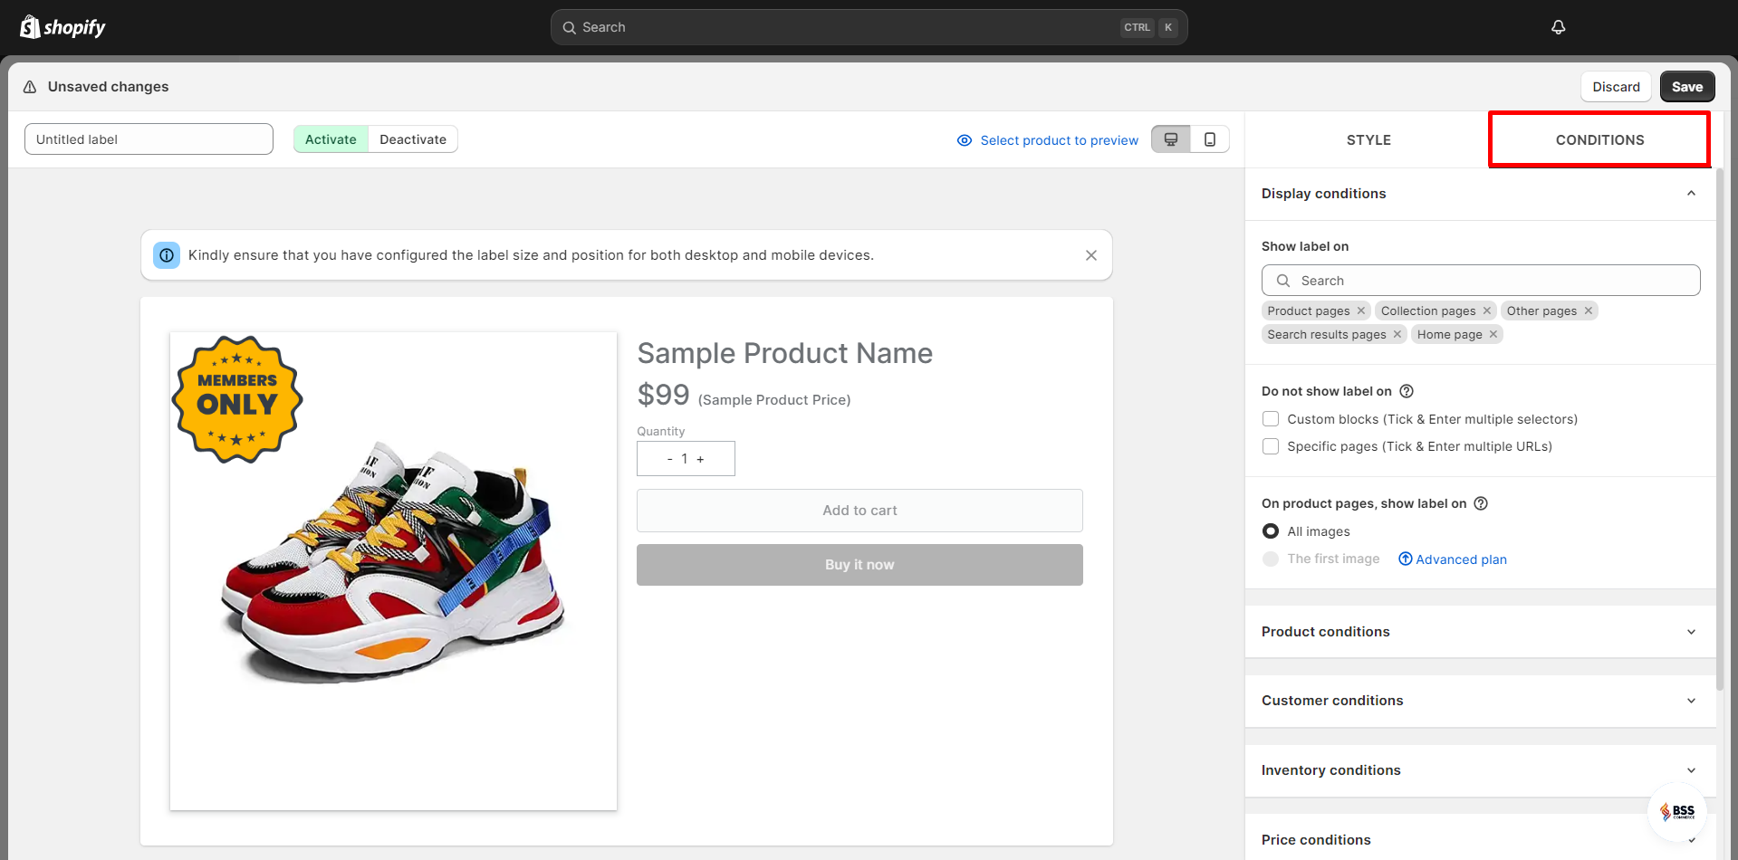The width and height of the screenshot is (1738, 860).
Task: Save the unsaved label changes
Action: tap(1686, 86)
